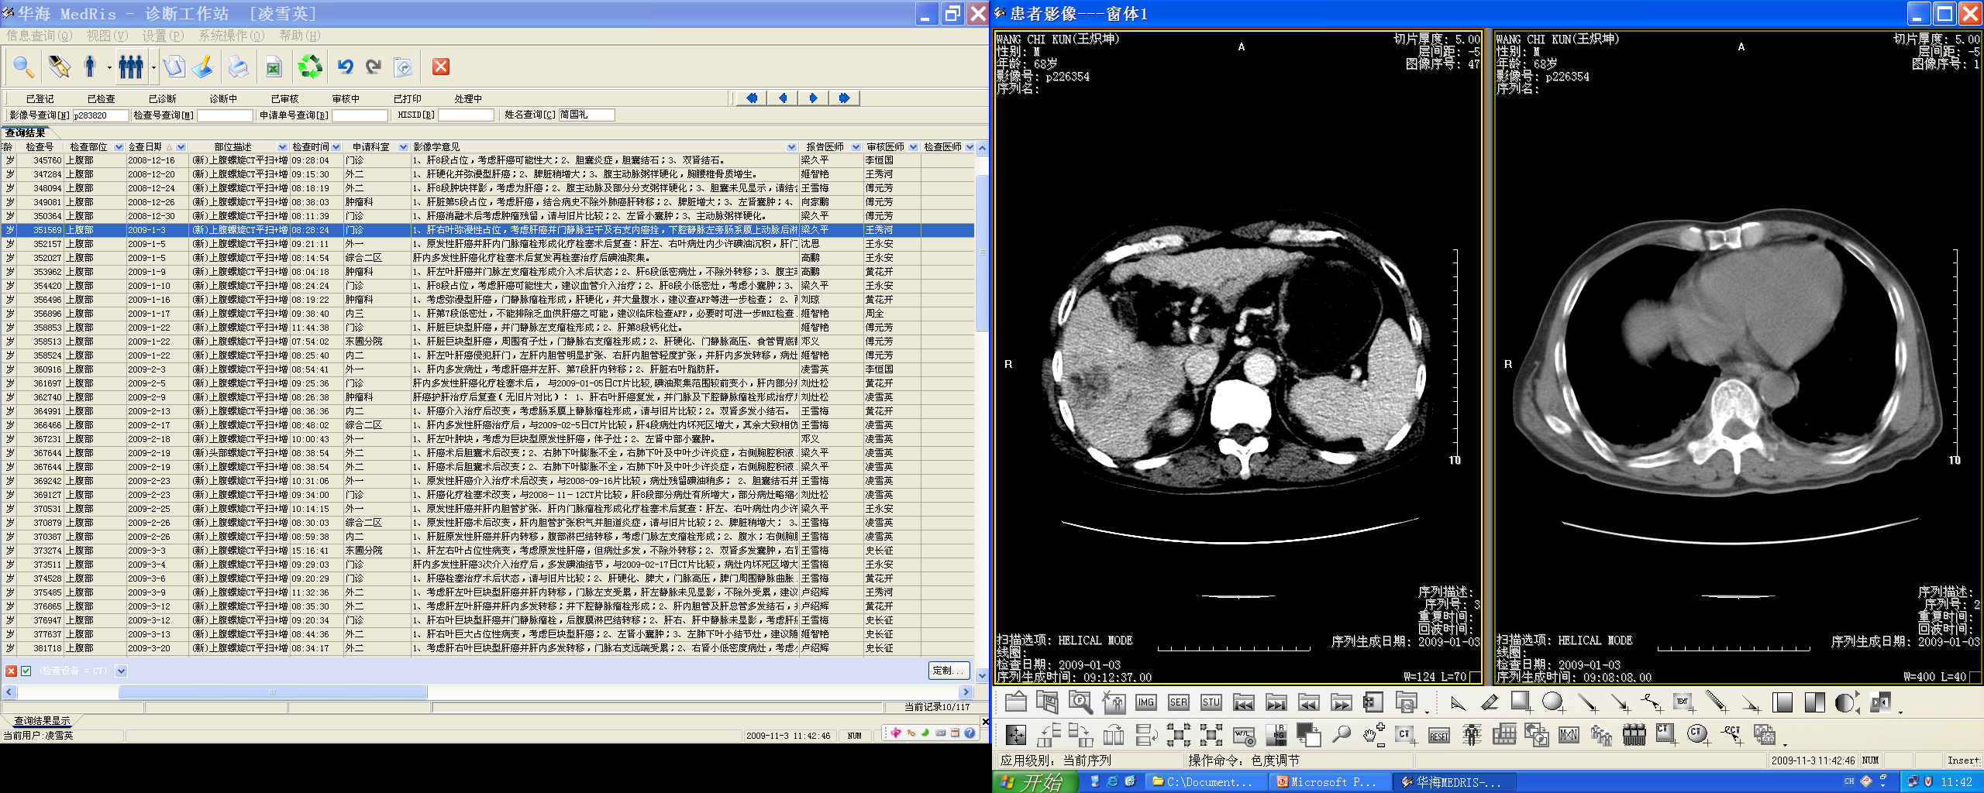This screenshot has width=1984, height=793.
Task: Open 检查时间 column filter dropdown
Action: pos(337,146)
